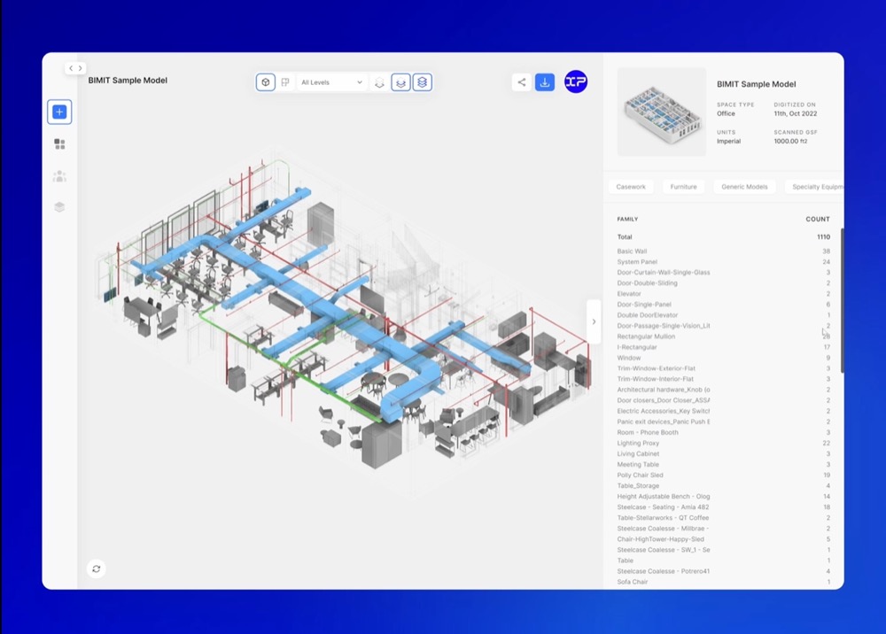Click the blue plus add button

59,112
